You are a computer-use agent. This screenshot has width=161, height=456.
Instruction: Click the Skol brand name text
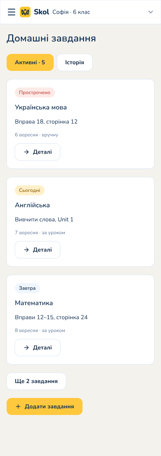point(41,12)
